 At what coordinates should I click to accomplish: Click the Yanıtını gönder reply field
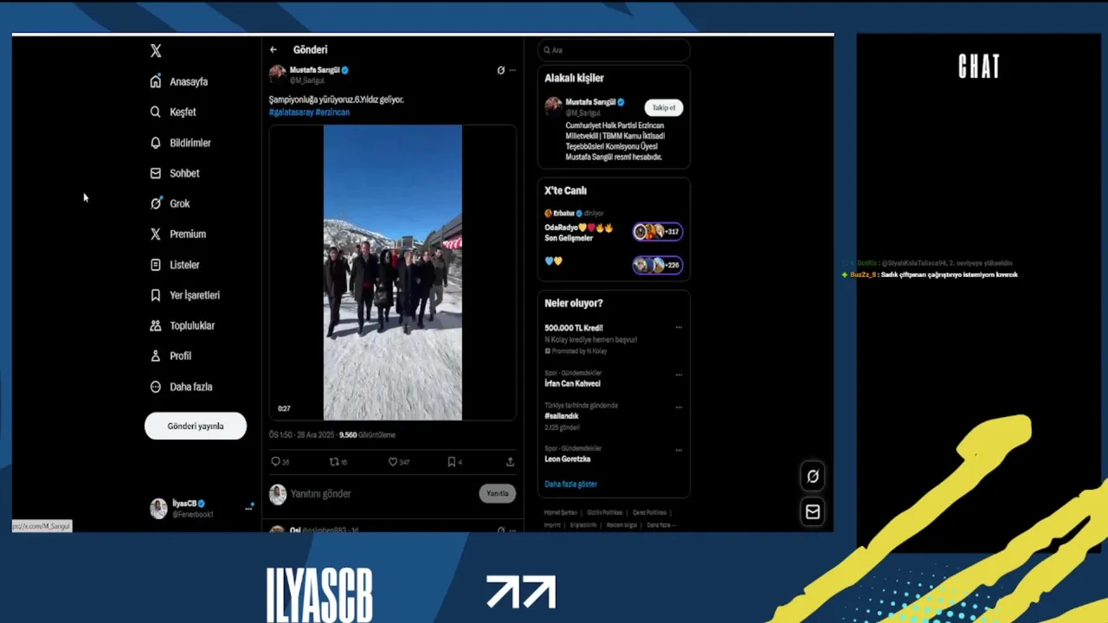click(381, 493)
